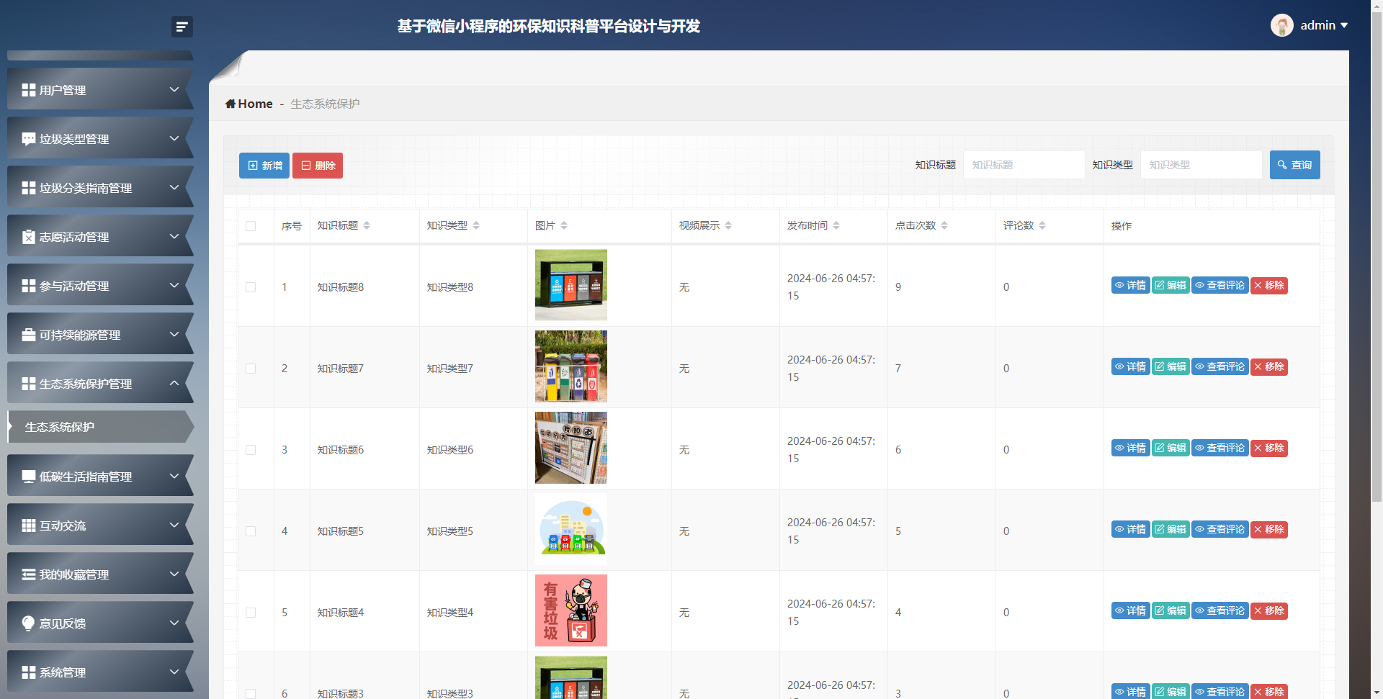Image resolution: width=1383 pixels, height=699 pixels.
Task: Click 编辑 for 知识标题8
Action: coord(1171,286)
